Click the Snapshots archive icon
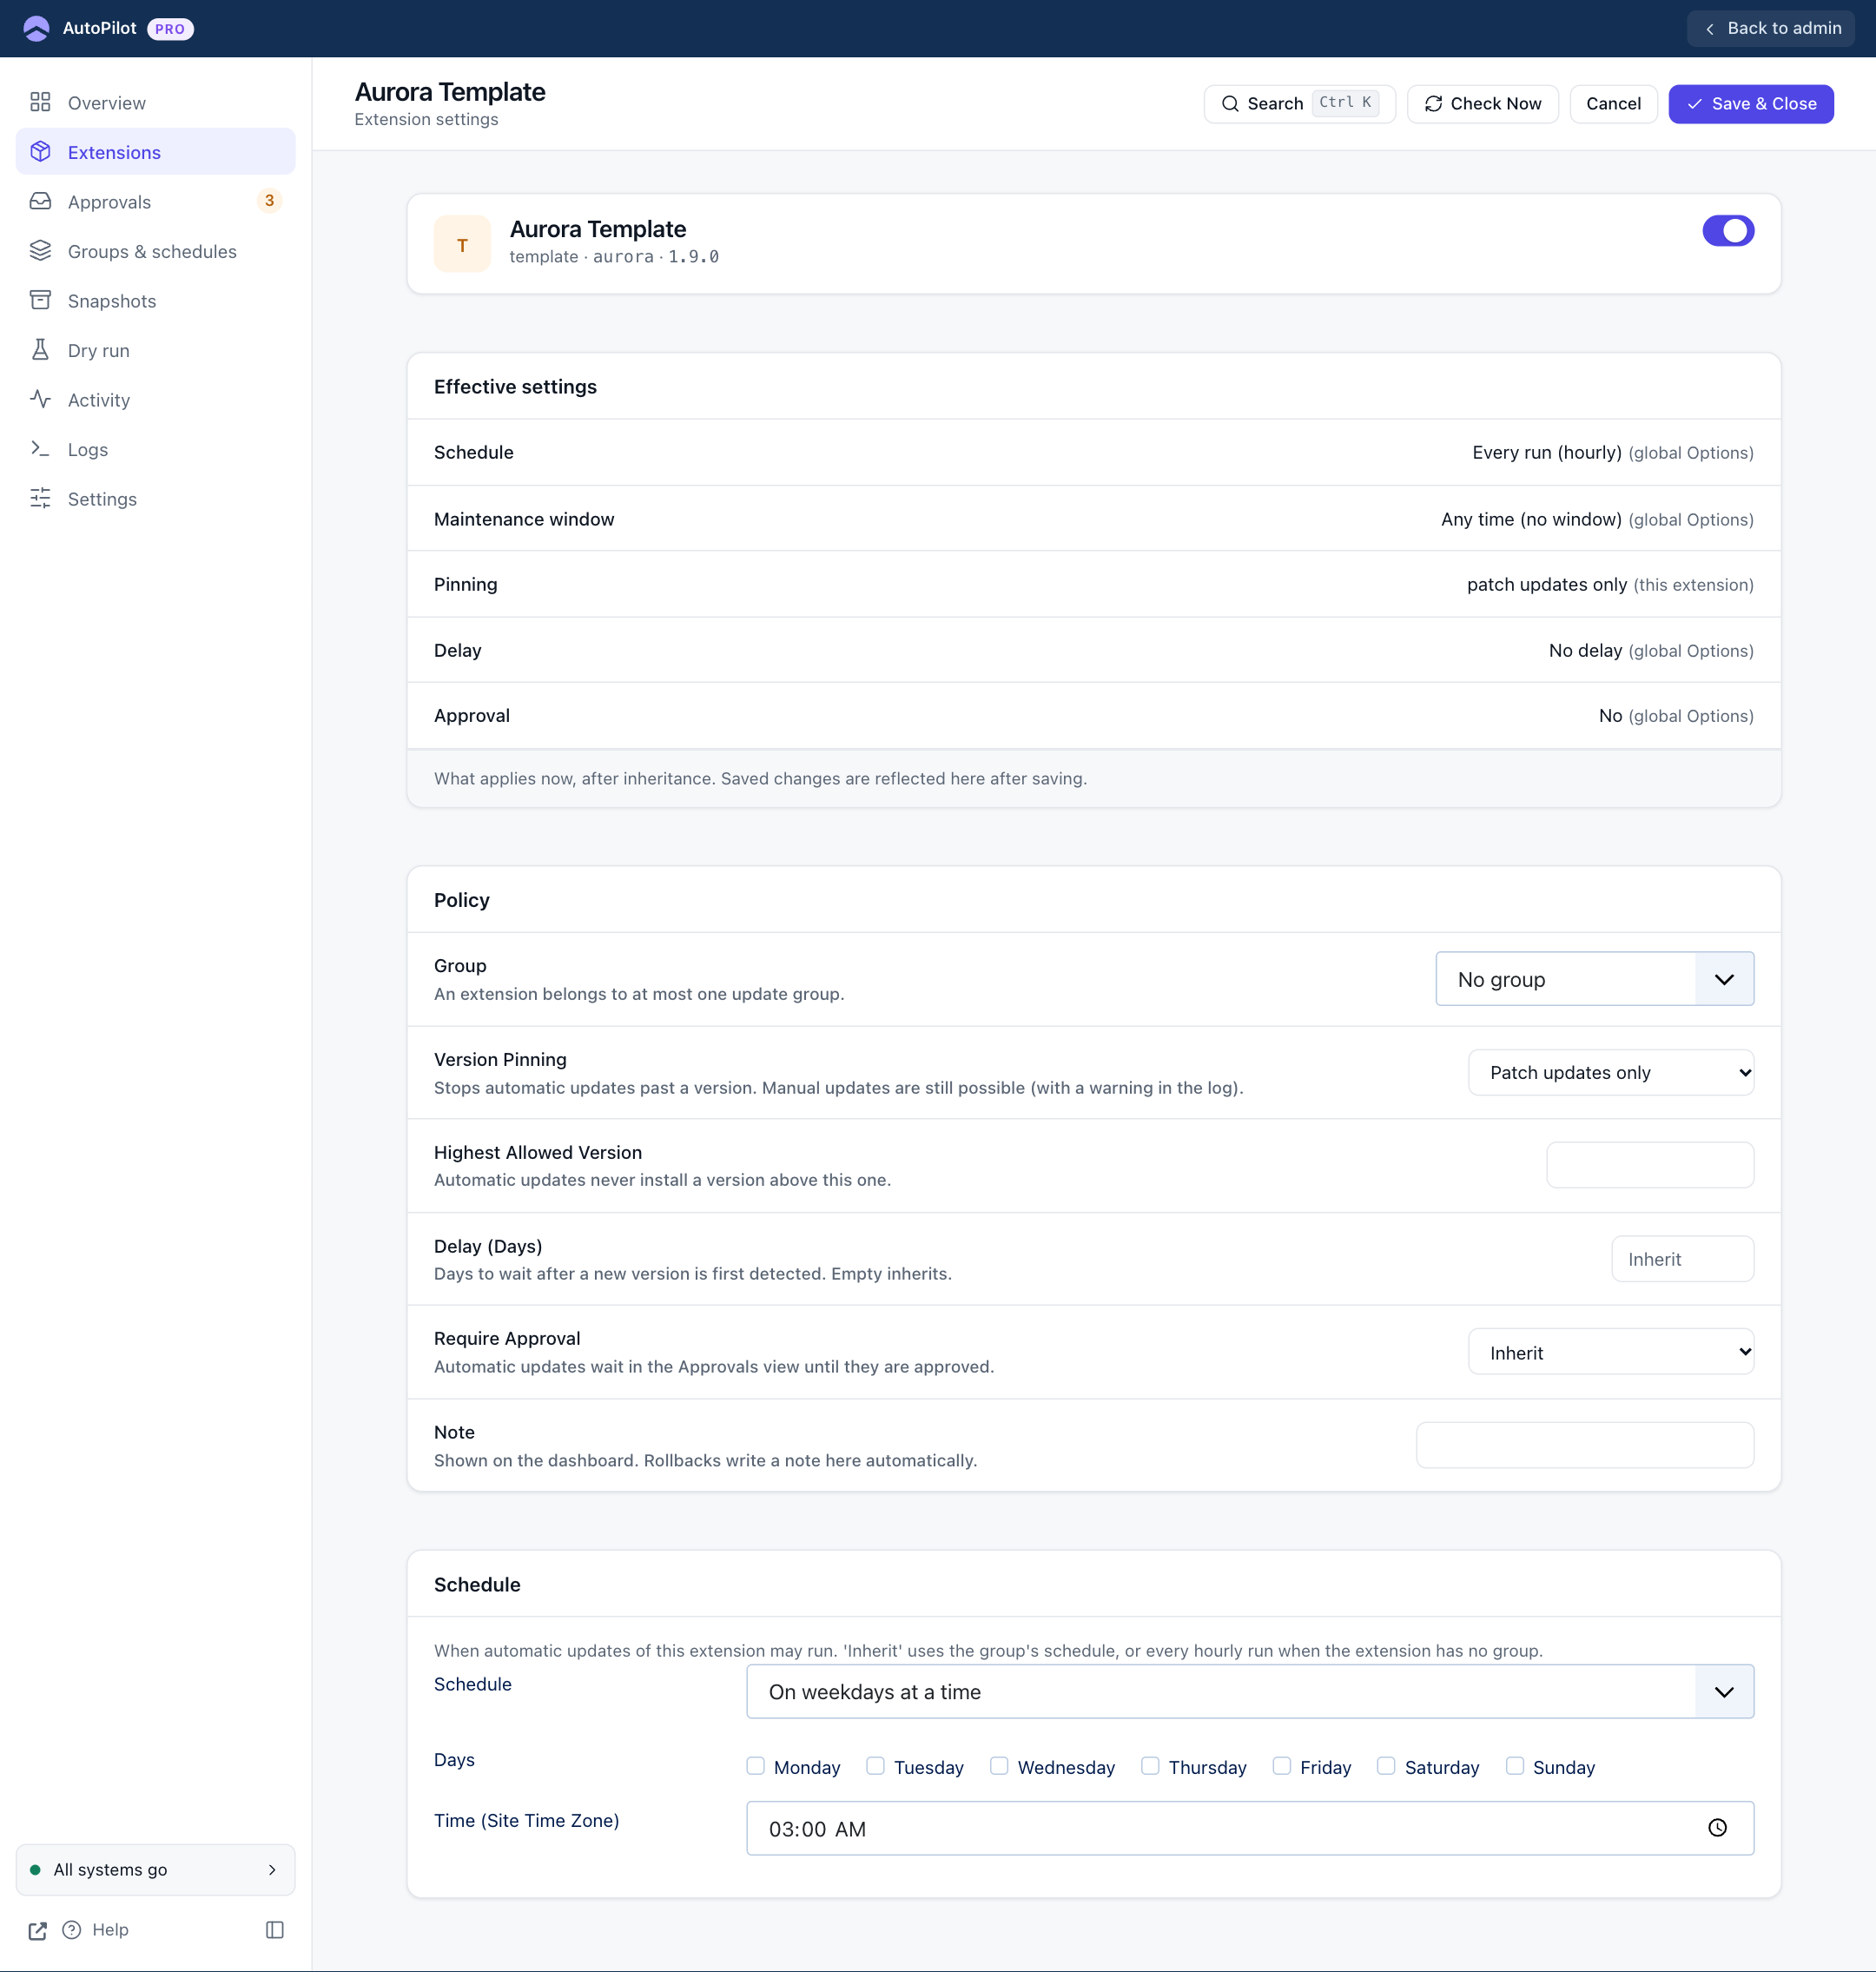Viewport: 1876px width, 1972px height. coord(40,301)
